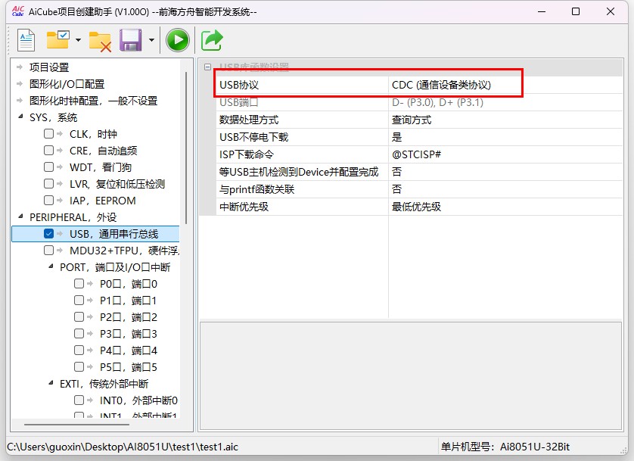The width and height of the screenshot is (634, 461).
Task: Collapse the PORT 端口及I/O口中断 node
Action: coord(51,267)
